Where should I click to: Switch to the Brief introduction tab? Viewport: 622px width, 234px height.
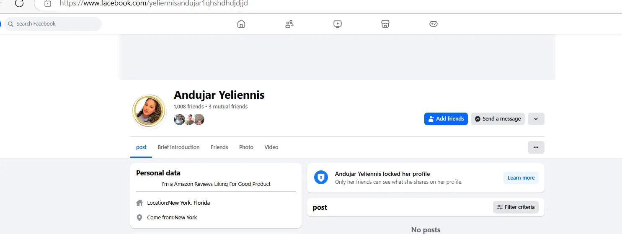coord(178,147)
